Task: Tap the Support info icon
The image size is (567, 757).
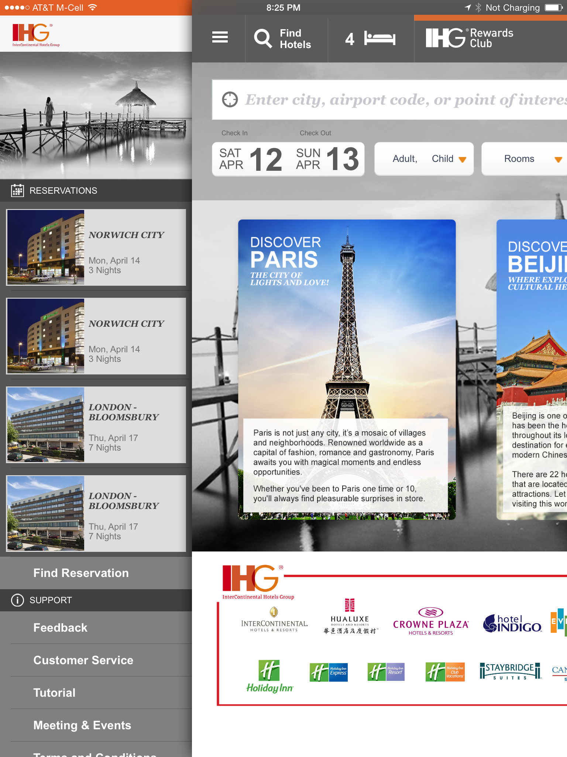Action: coord(17,600)
